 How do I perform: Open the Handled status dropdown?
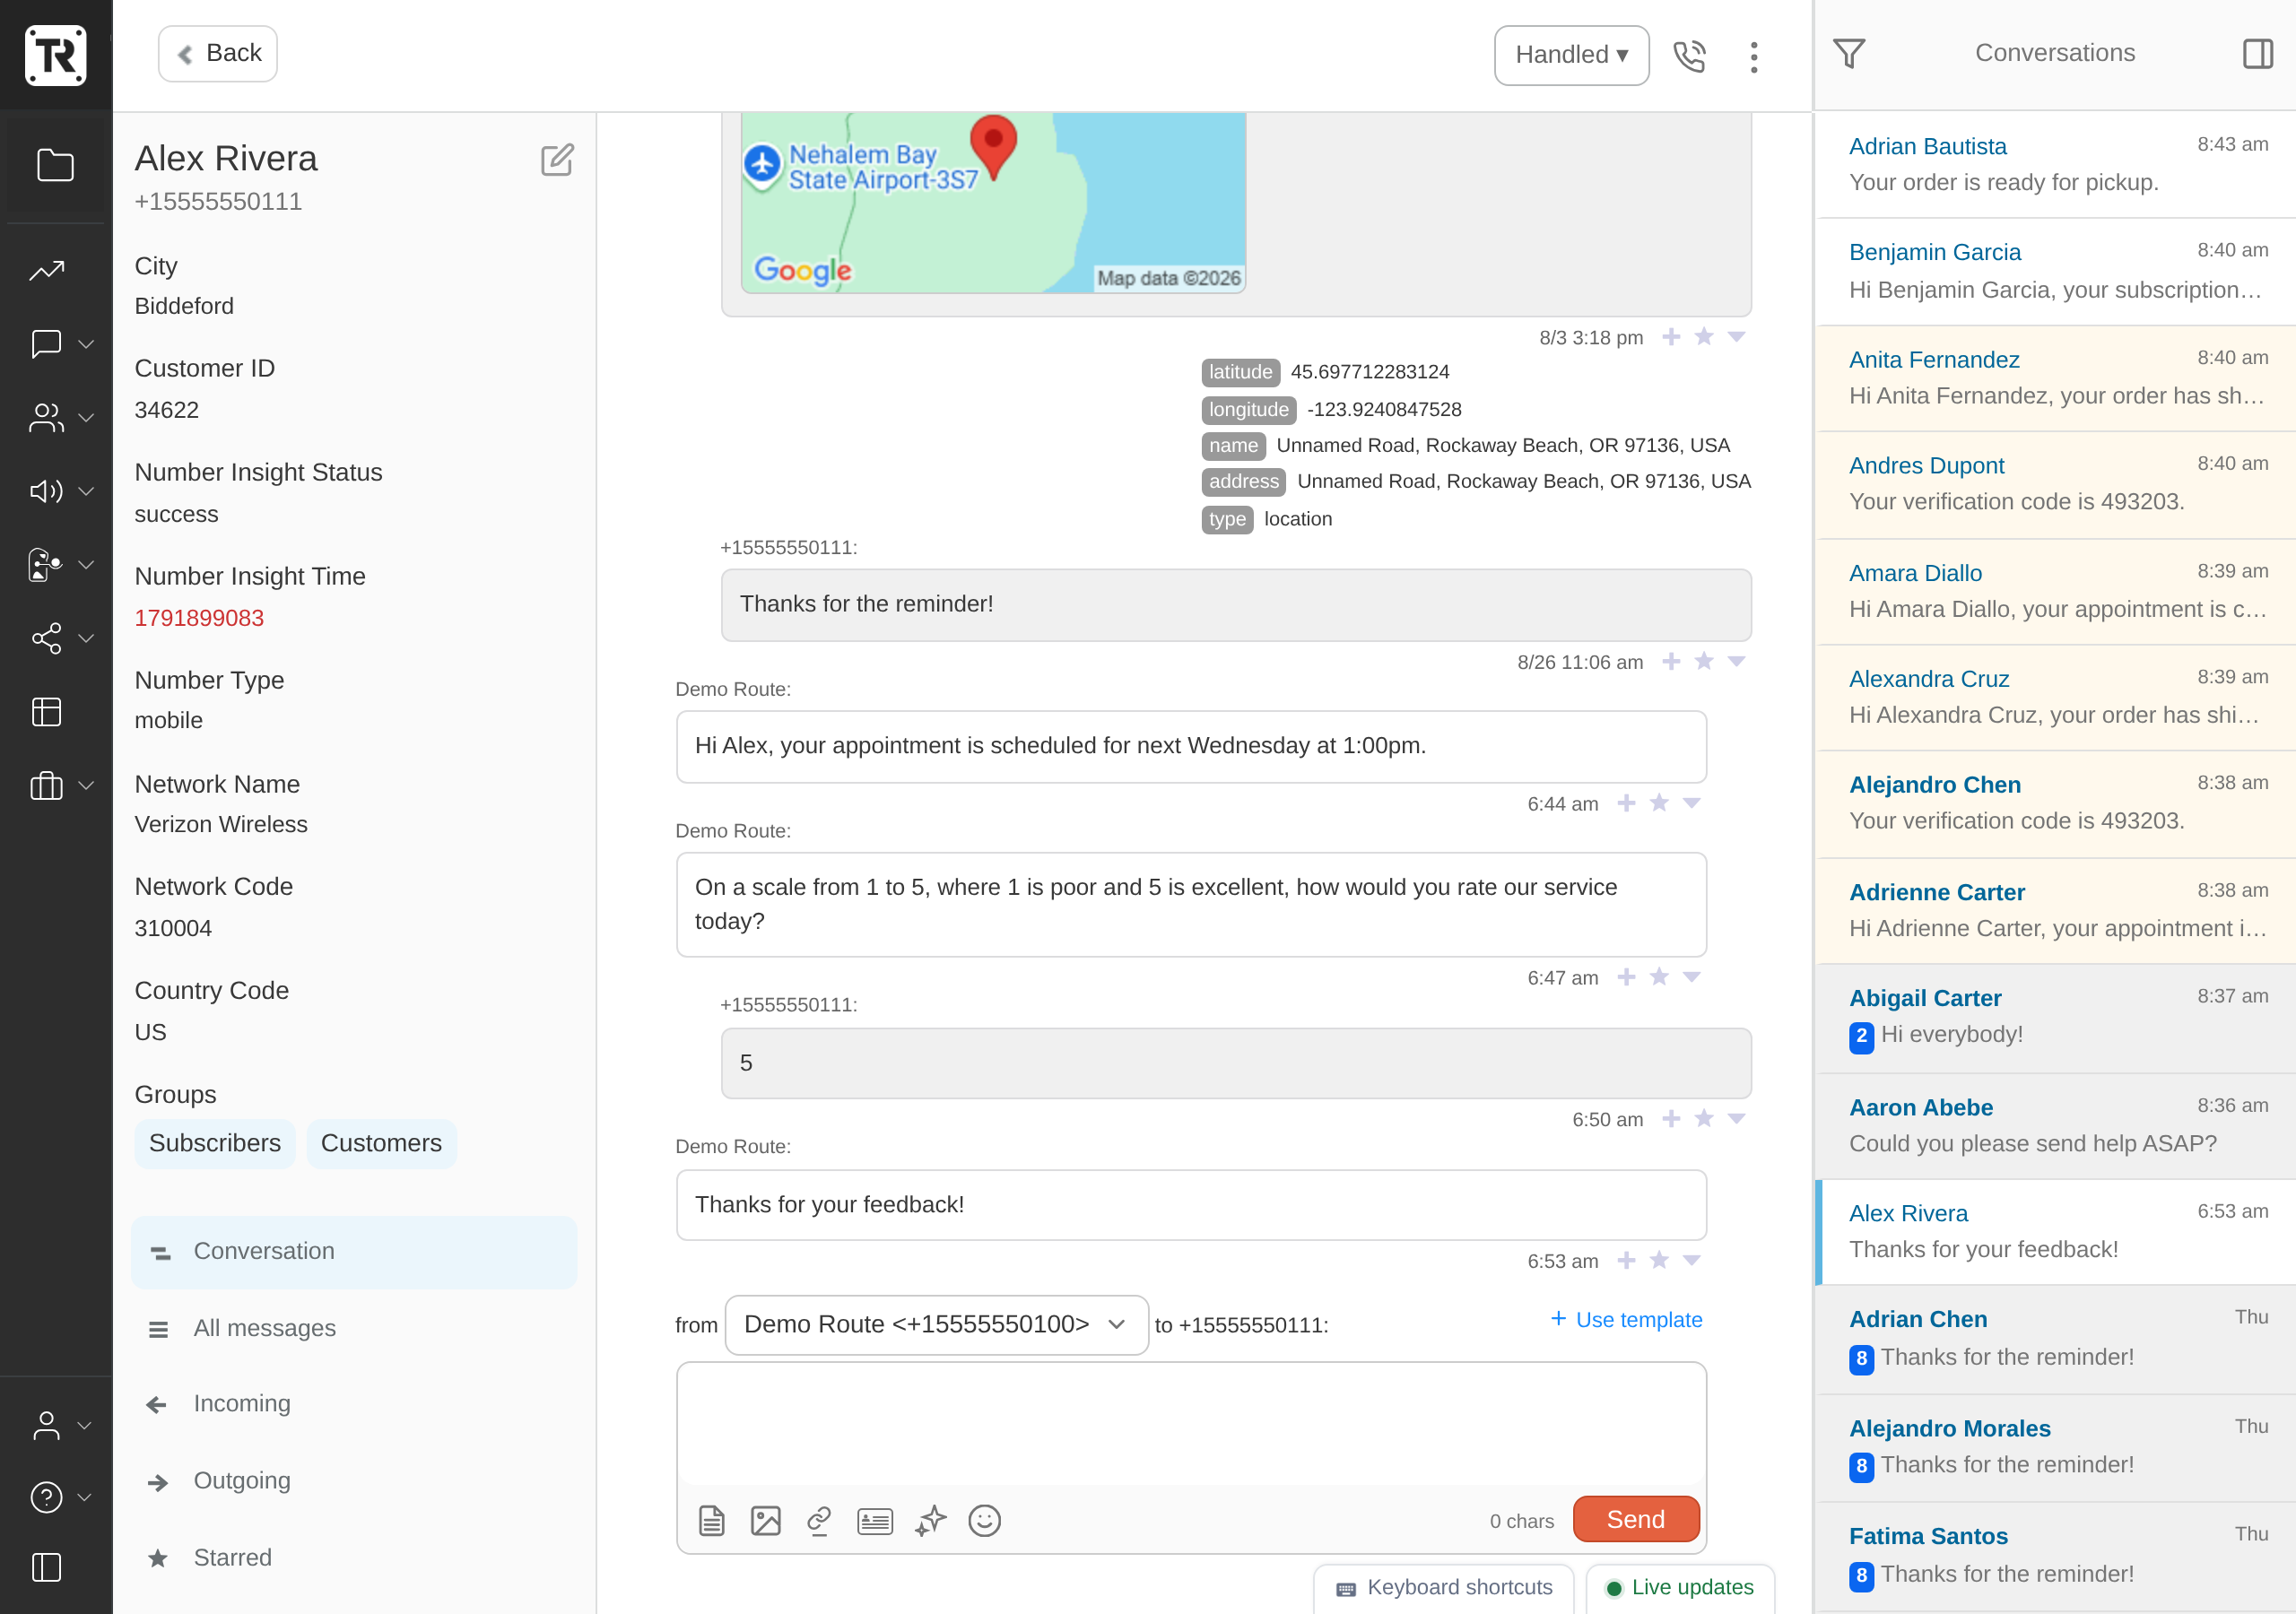coord(1572,55)
